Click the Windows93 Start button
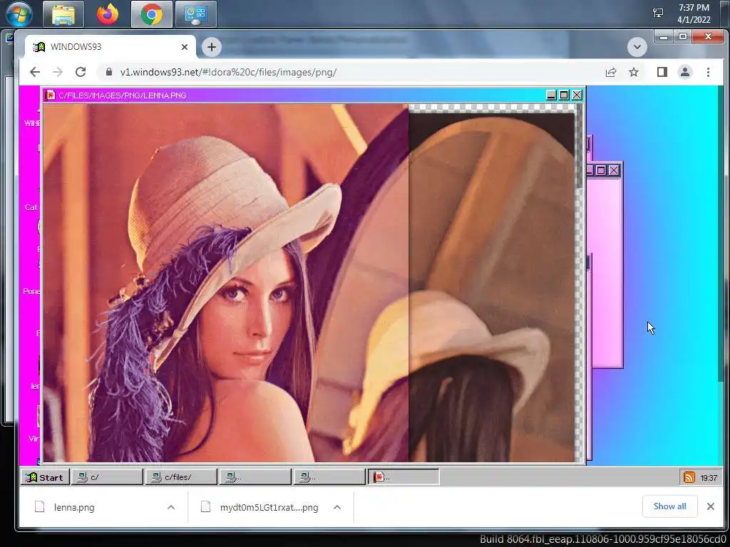Screen dimensions: 730x547 pyautogui.click(x=45, y=477)
